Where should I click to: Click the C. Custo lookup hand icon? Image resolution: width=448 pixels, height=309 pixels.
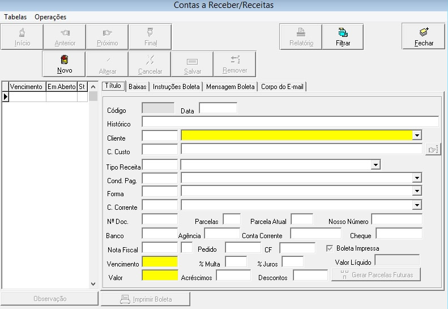point(433,149)
